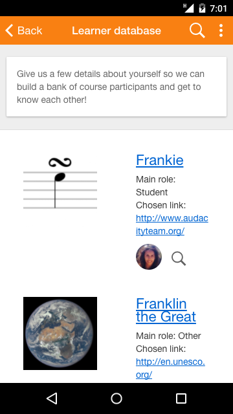Tap the database description card
The width and height of the screenshot is (233, 414).
tap(116, 87)
